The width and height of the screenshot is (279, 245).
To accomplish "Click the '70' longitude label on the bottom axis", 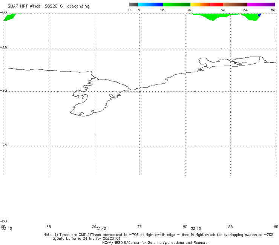I will pos(94,227).
